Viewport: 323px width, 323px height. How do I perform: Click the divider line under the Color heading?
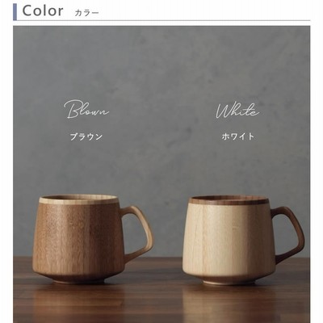coord(161,20)
